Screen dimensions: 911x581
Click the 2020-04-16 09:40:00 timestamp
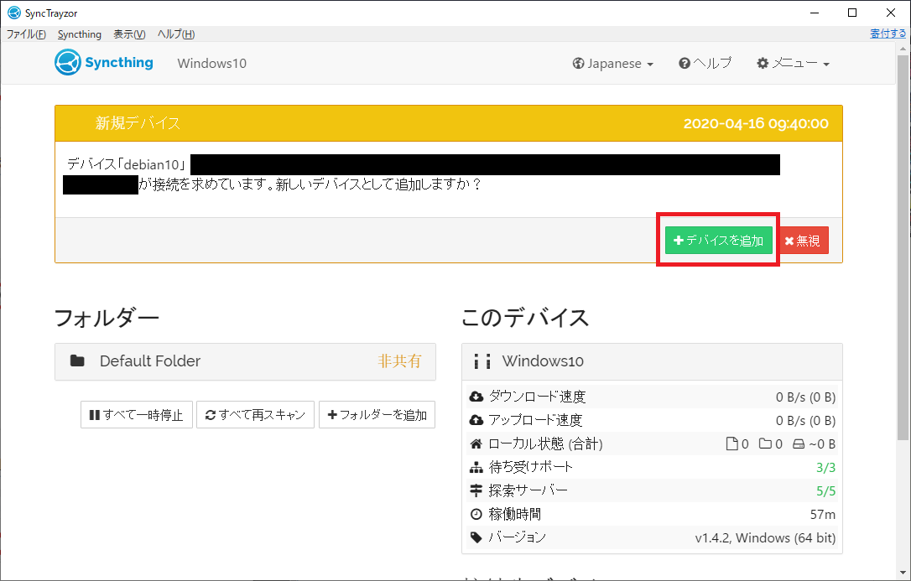pos(756,123)
